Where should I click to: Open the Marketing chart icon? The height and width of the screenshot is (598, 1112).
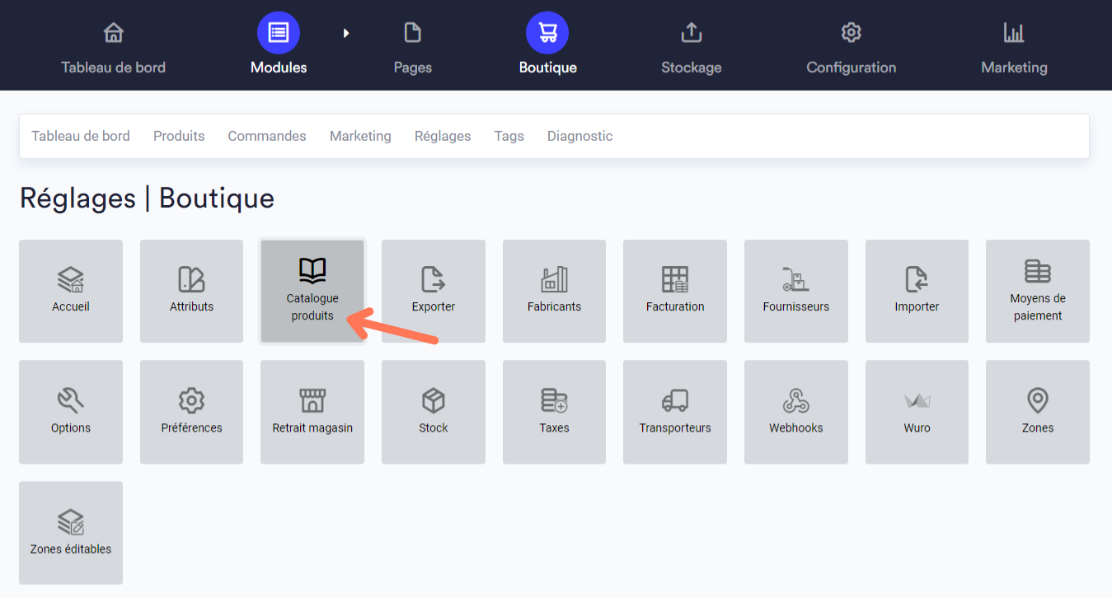[1014, 33]
